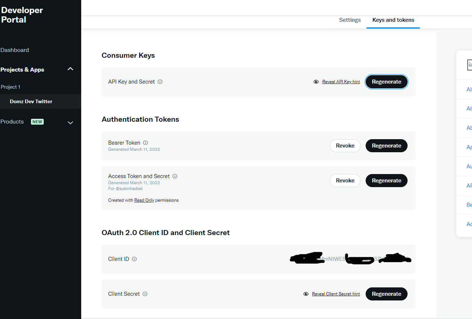Click eye icon for Client Secret hint
This screenshot has height=319, width=472.
[306, 294]
